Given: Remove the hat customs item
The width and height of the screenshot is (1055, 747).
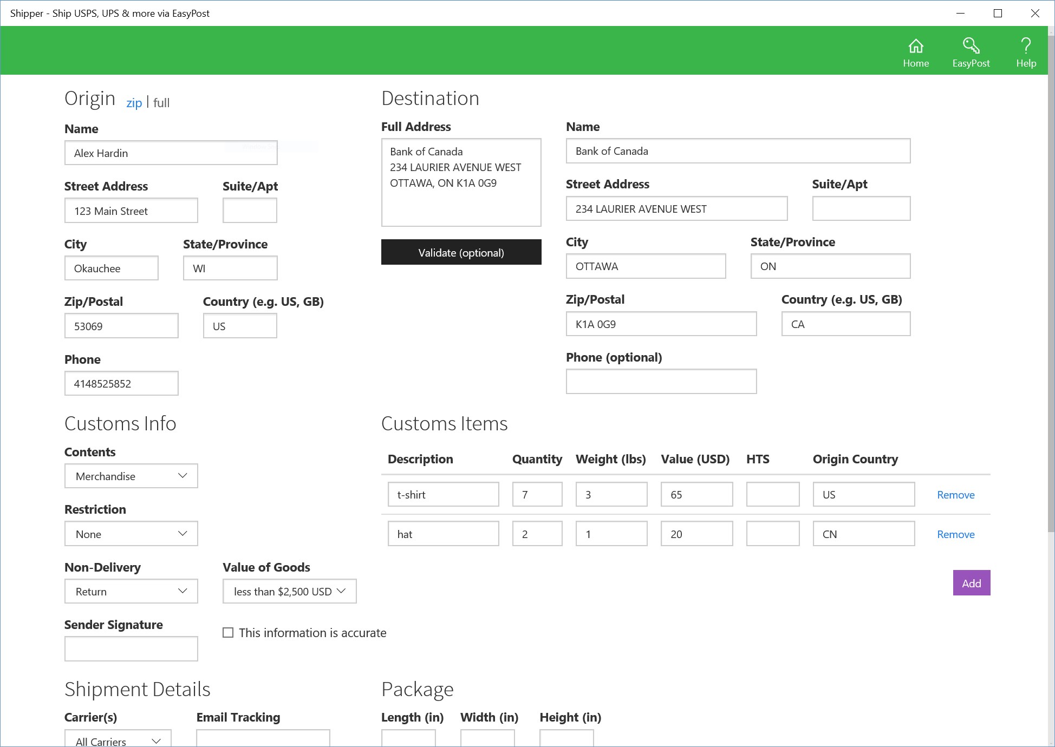Looking at the screenshot, I should coord(955,534).
